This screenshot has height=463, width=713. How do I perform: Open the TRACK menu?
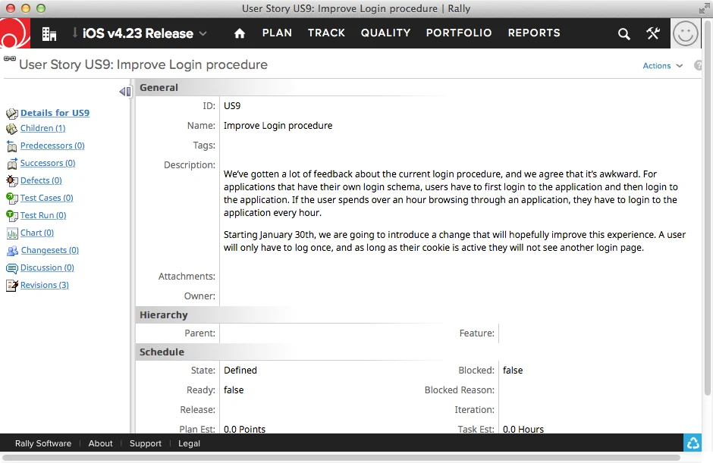point(326,33)
